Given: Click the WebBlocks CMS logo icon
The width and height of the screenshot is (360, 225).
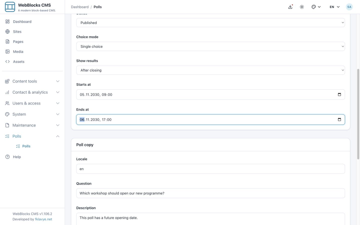Looking at the screenshot, I should pyautogui.click(x=10, y=7).
